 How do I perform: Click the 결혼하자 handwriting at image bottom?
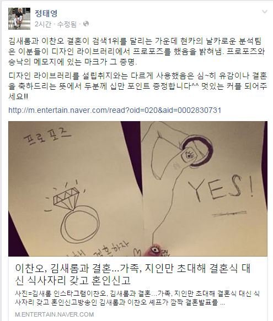tap(111, 249)
